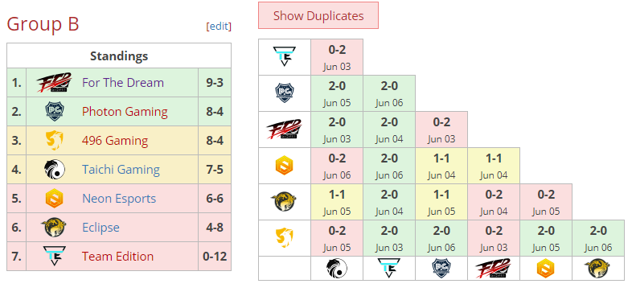The image size is (632, 292).
Task: Toggle the Show Duplicates button
Action: click(318, 16)
